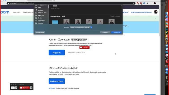This screenshot has height=95, width=169.
Task: Click the Zoom account avatar iMT
Action: point(156,12)
